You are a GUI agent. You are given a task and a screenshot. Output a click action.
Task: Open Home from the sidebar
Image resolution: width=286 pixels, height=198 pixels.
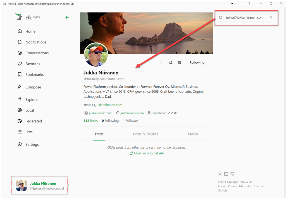27,31
